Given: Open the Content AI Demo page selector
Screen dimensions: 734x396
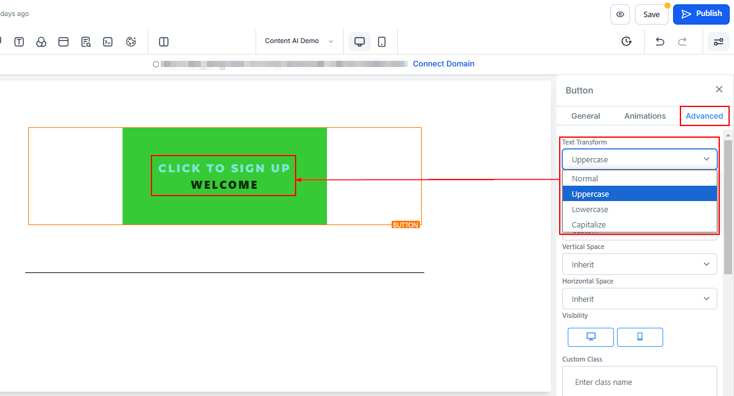Looking at the screenshot, I should 299,41.
